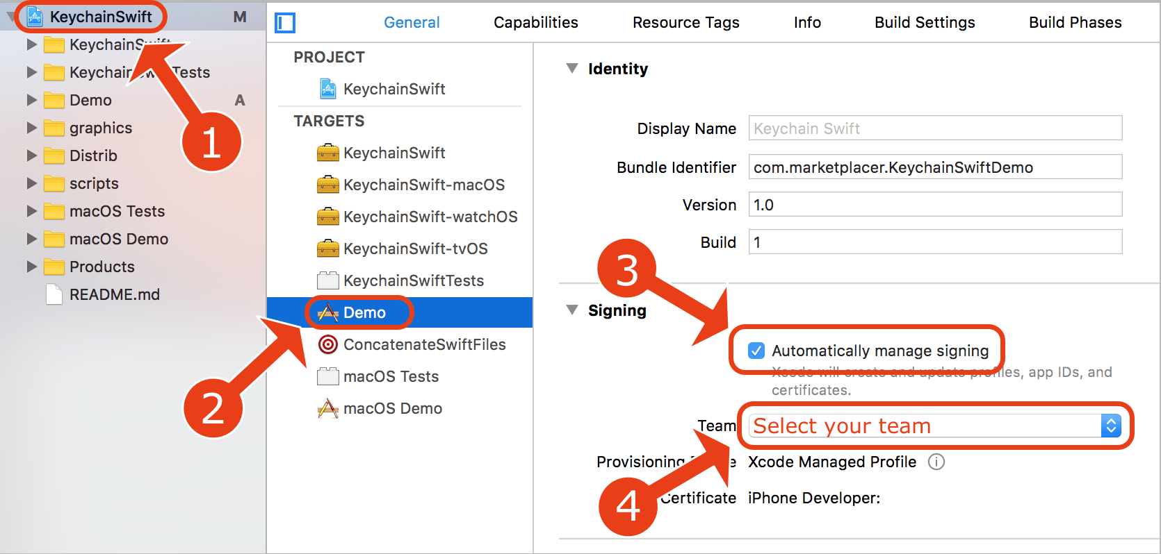The height and width of the screenshot is (554, 1161).
Task: Select the KeychainSwiftTests test bundle
Action: click(413, 280)
